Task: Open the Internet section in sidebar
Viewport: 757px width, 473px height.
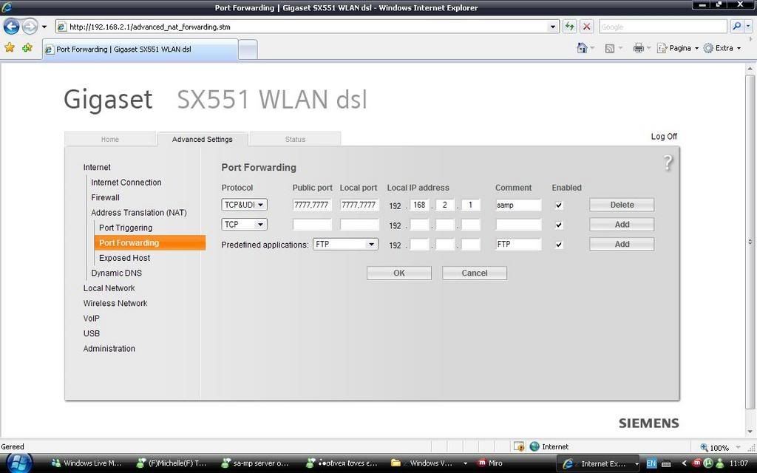Action: point(97,167)
